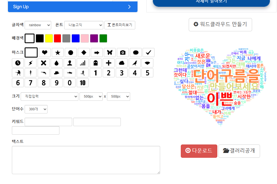
Task: Pick the yellow background color swatch
Action: pos(49,38)
